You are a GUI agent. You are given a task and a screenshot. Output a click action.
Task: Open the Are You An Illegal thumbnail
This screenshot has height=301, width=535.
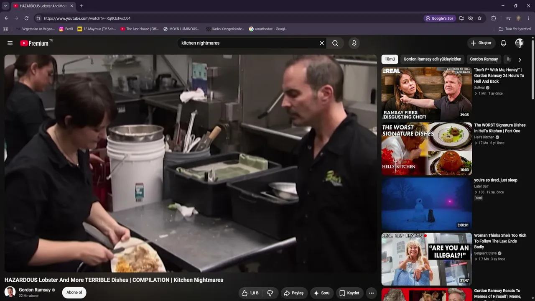[426, 259]
